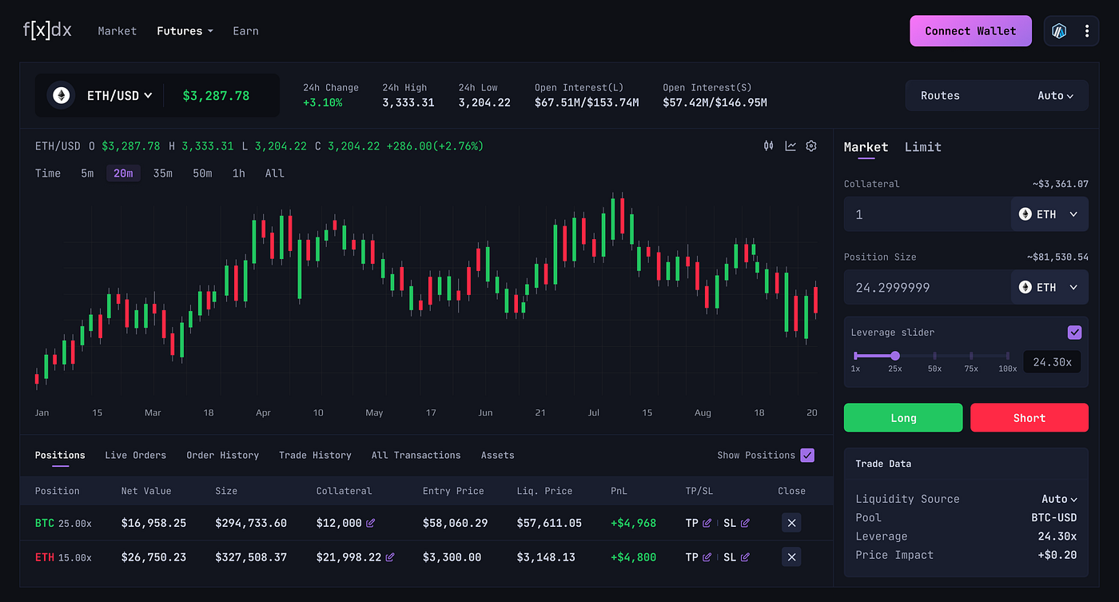The width and height of the screenshot is (1119, 602).
Task: Close the ETH 15.00x position
Action: click(791, 557)
